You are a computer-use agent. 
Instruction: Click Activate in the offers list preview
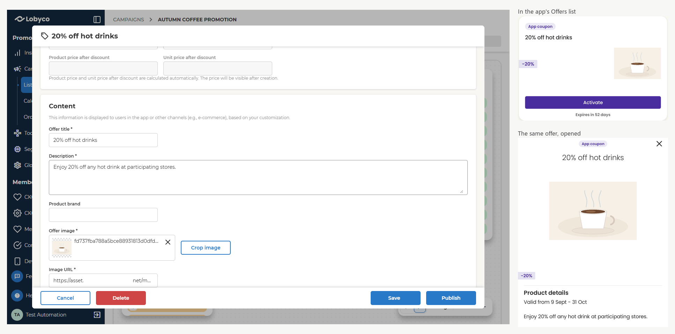pyautogui.click(x=593, y=102)
